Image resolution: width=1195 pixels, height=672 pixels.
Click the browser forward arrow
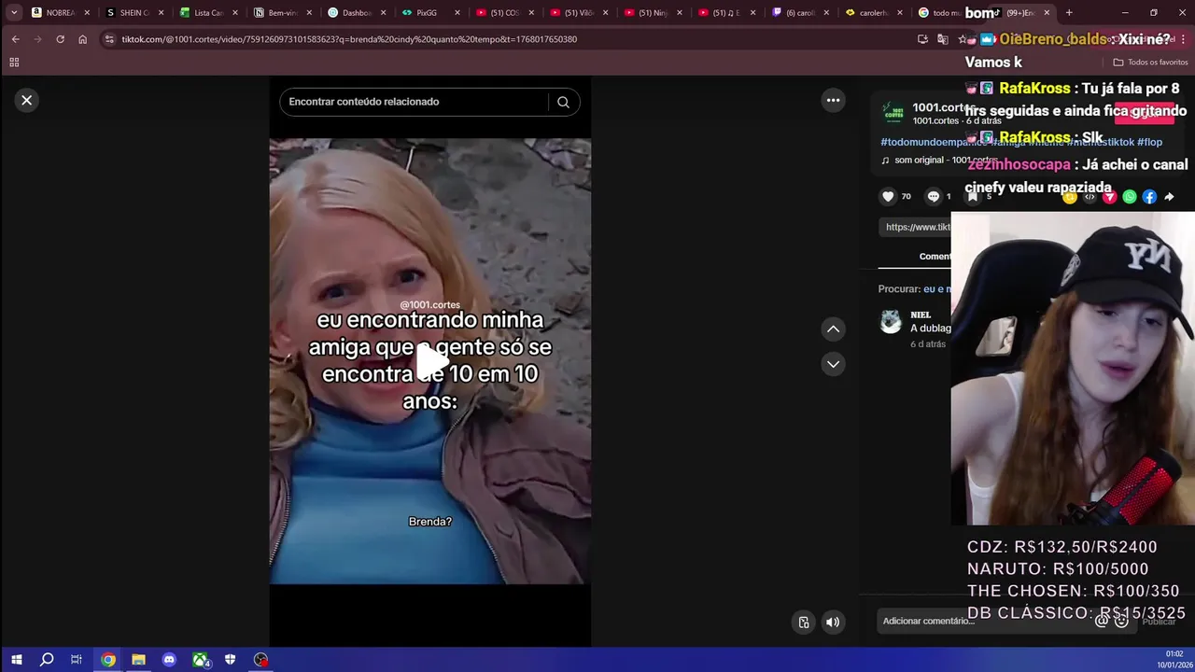37,39
